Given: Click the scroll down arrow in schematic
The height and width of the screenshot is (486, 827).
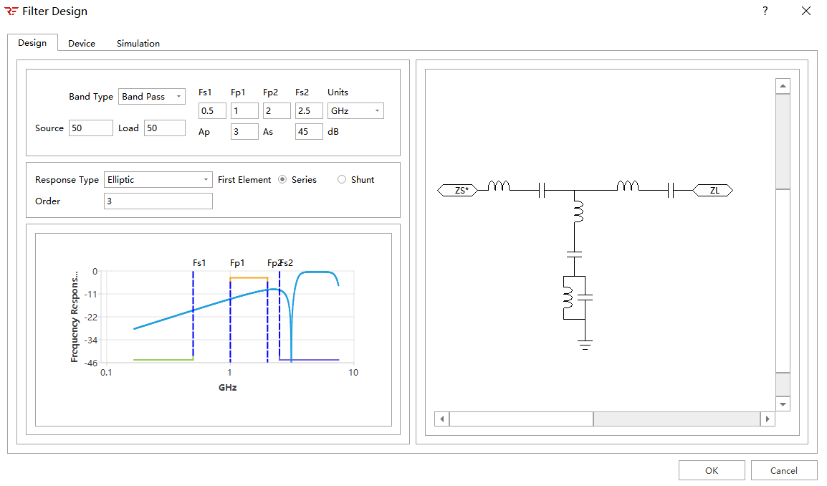Looking at the screenshot, I should (x=783, y=404).
